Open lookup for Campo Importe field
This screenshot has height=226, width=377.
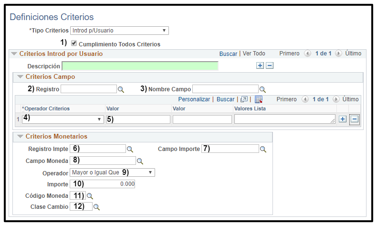tap(263, 149)
